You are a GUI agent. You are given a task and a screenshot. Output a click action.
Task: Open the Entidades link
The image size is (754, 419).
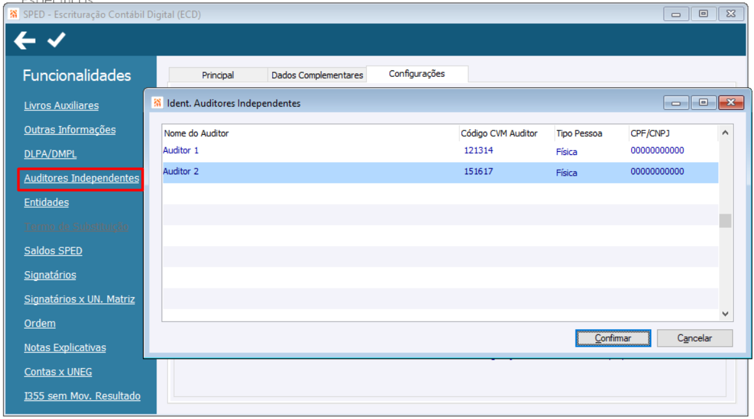(46, 202)
